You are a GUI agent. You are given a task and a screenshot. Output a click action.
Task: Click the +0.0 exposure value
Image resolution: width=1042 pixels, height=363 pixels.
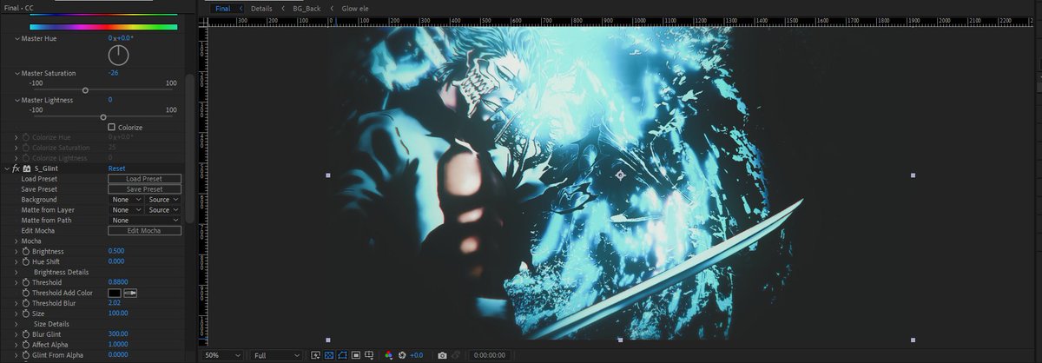point(416,355)
